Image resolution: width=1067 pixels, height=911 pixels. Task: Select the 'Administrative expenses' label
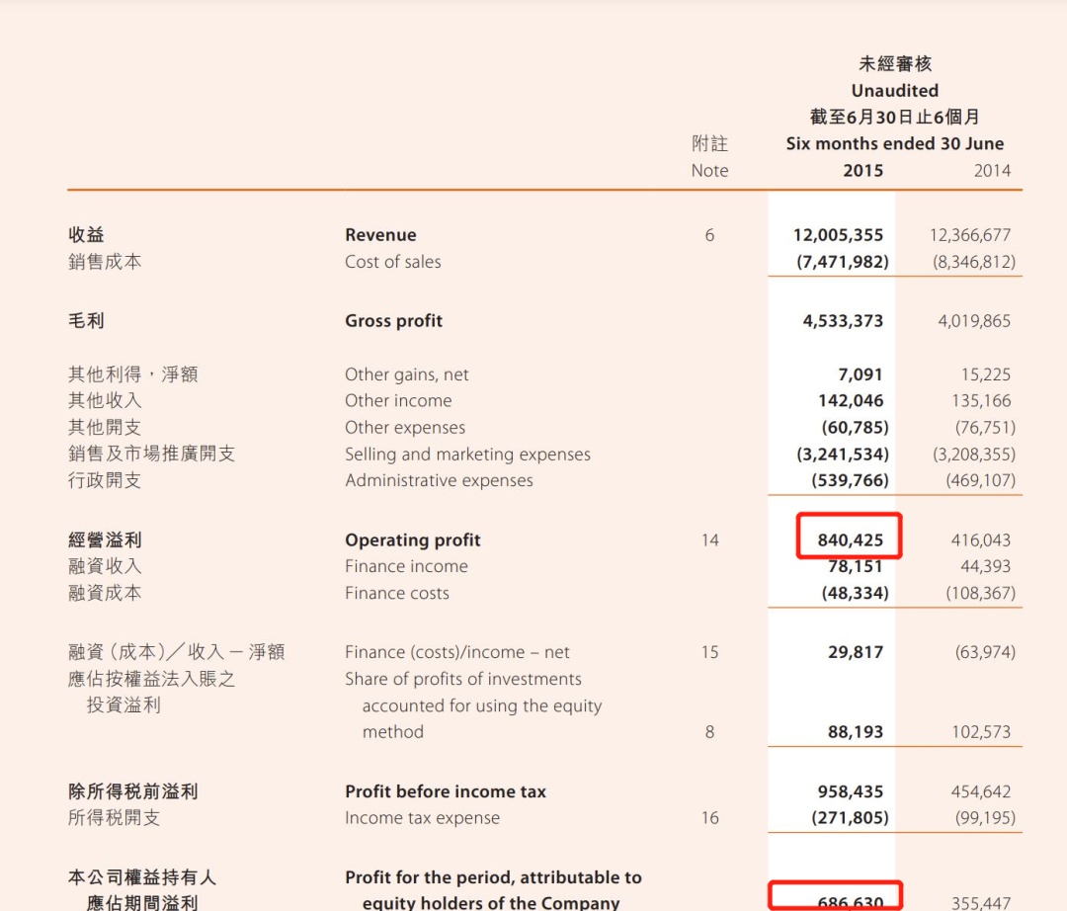coord(439,480)
